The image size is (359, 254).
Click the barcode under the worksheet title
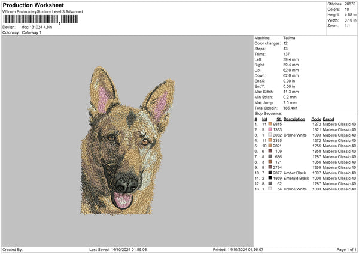[41, 19]
